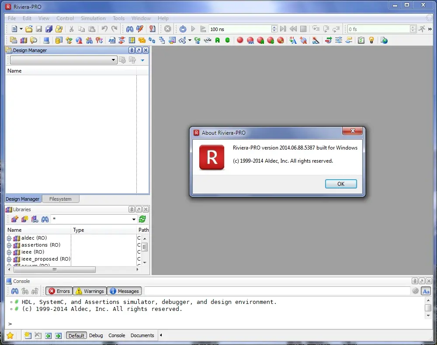Switch to the Design Manager tab

pos(23,199)
